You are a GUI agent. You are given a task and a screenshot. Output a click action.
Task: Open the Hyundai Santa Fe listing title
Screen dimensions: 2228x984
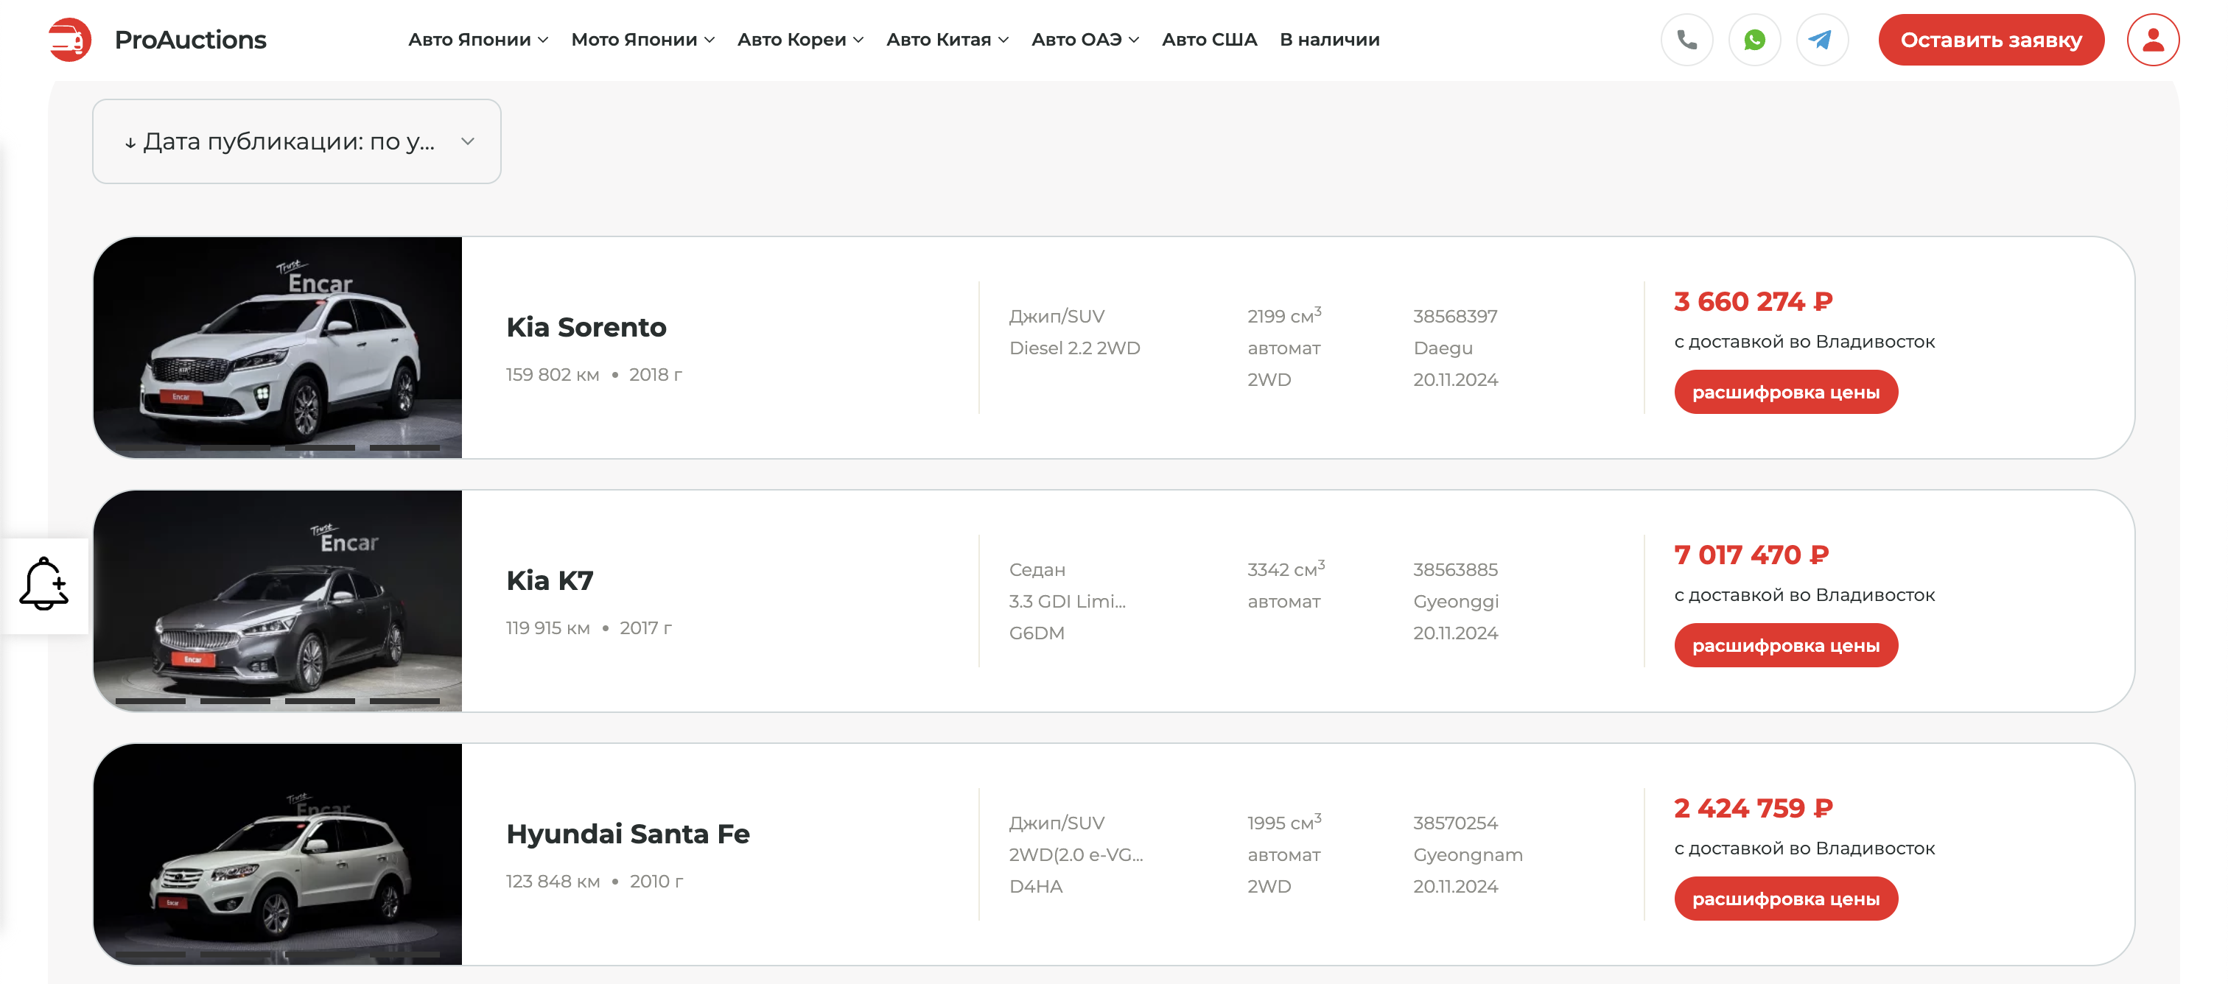click(x=628, y=834)
